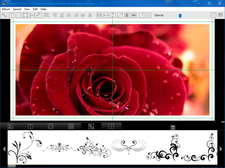The height and width of the screenshot is (168, 225).
Task: Toggle the grid view icon at top right
Action: click(213, 15)
